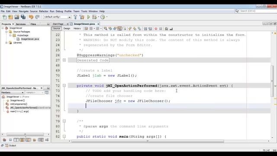Click the Uncomment editor toolbar icon
Viewport: 277px width, 156px height.
click(171, 29)
